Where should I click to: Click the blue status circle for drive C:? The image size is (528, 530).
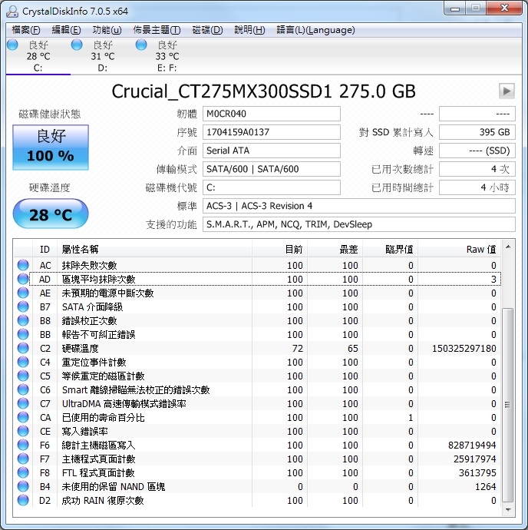point(12,45)
